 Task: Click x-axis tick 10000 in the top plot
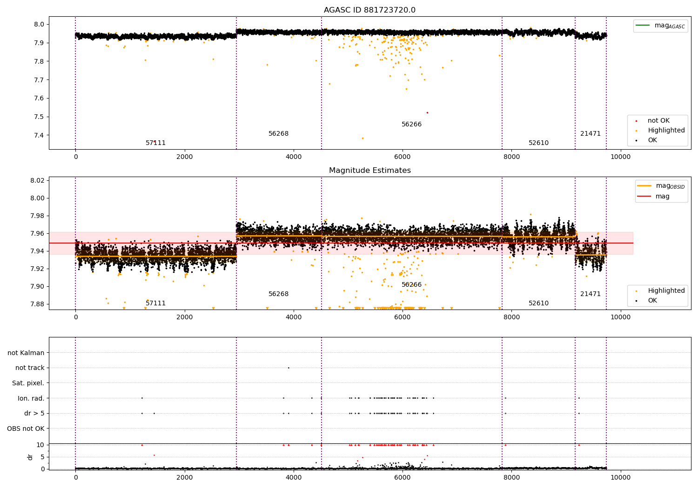click(x=621, y=157)
